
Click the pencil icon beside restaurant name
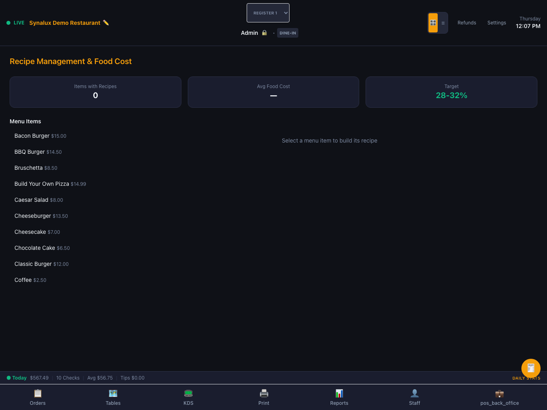106,23
